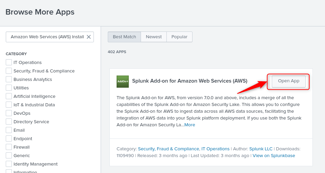The width and height of the screenshot is (325, 173).
Task: Enable the Business Analytics filter checkbox
Action: [9, 79]
